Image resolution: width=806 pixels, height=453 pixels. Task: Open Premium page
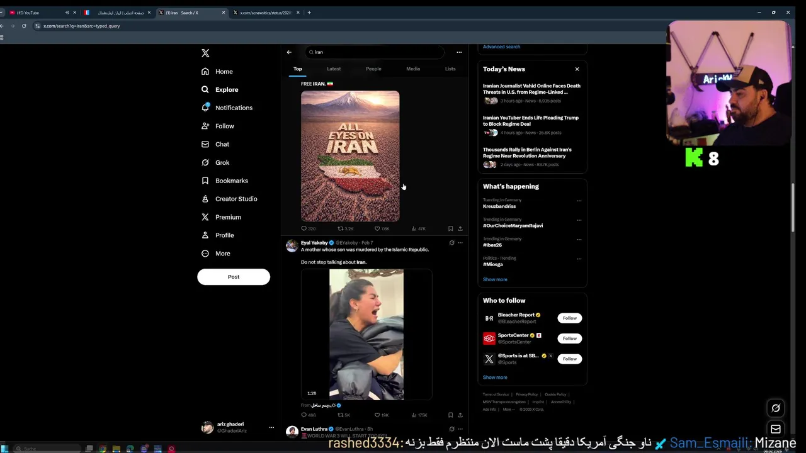point(221,217)
